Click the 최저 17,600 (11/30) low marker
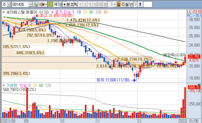This screenshot has height=123, width=202. 116,80
